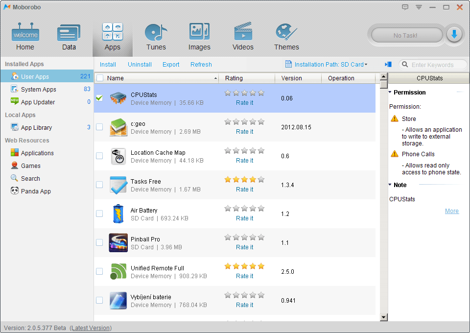The width and height of the screenshot is (470, 333).
Task: Click the Uninstall button
Action: click(140, 65)
